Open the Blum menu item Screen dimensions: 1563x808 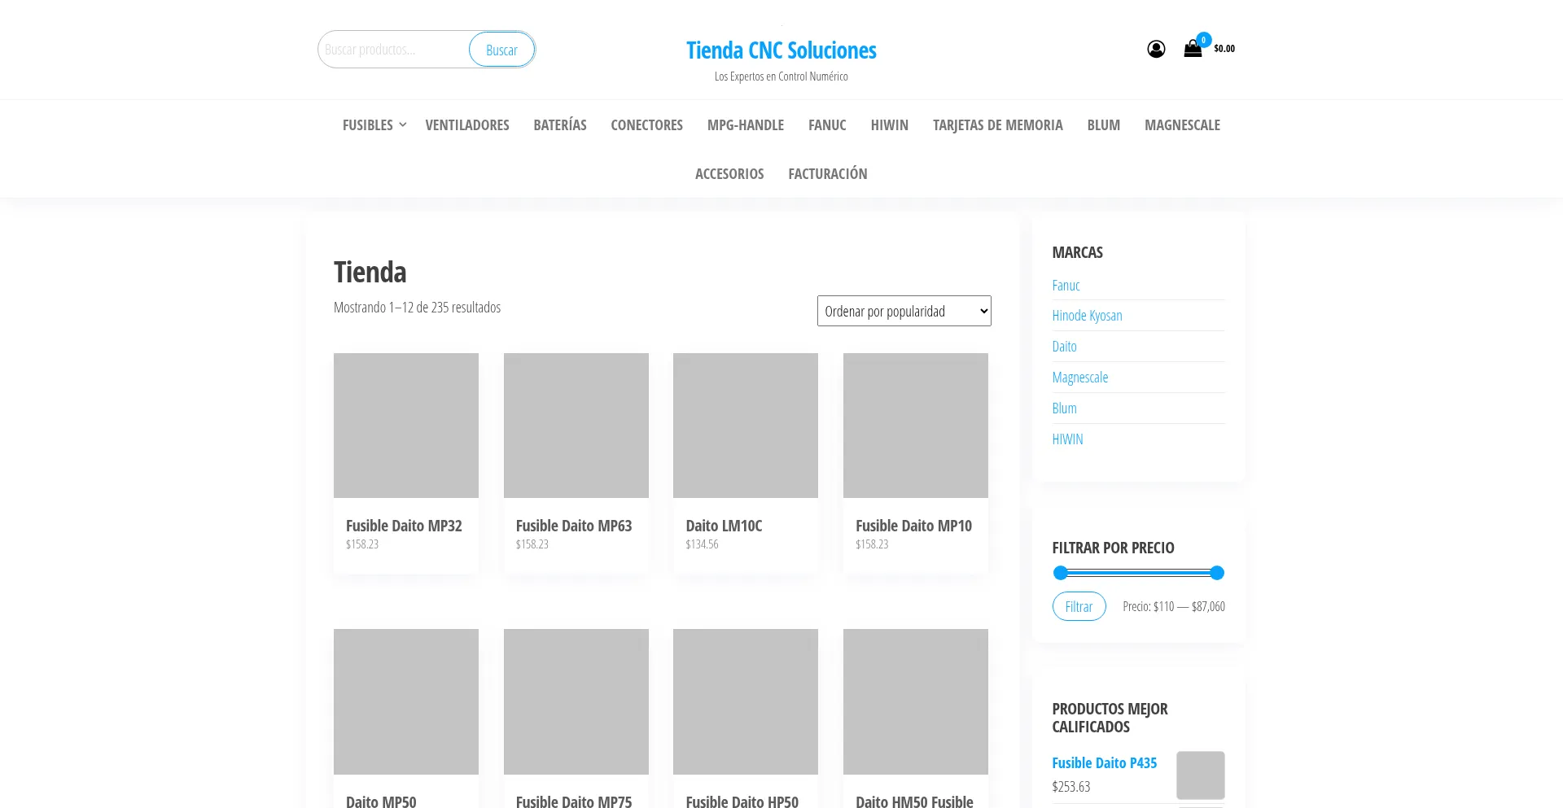(x=1104, y=124)
